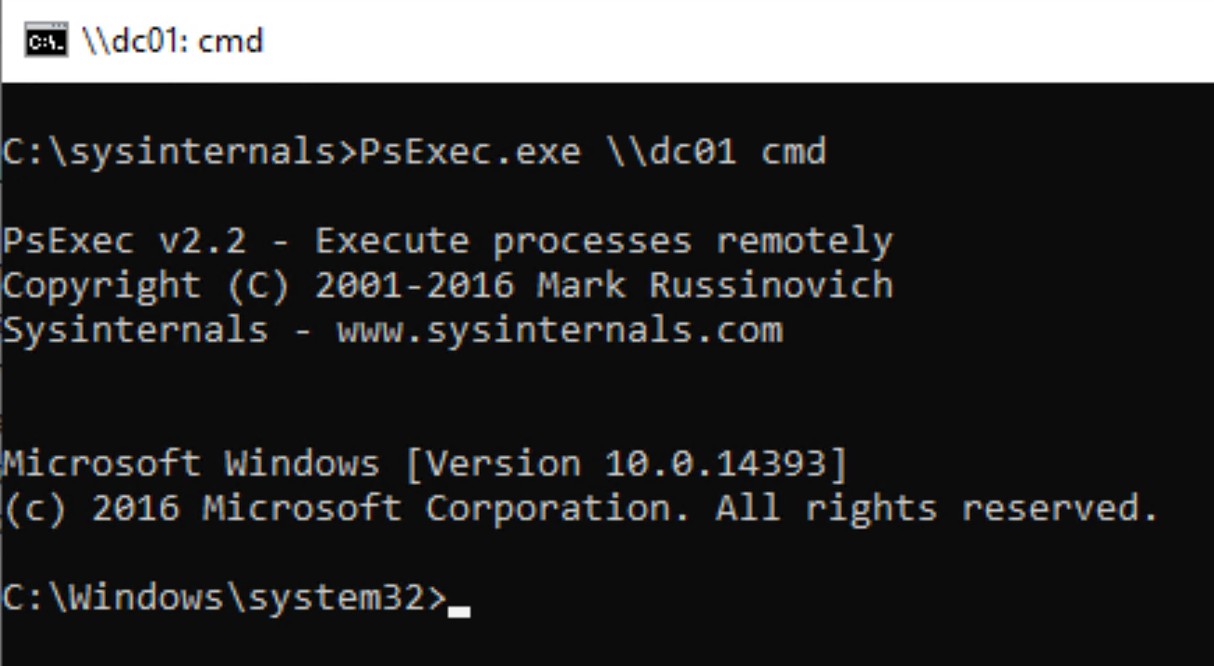1214x666 pixels.
Task: Click the "cmd" argument ending the typed command
Action: tap(793, 151)
